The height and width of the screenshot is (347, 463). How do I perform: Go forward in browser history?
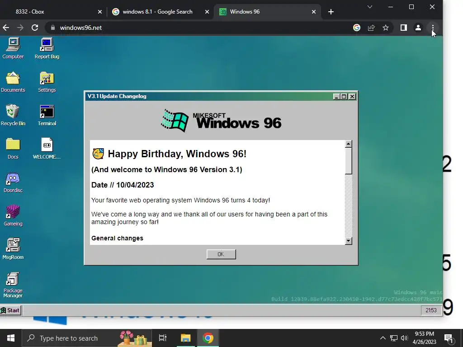click(20, 28)
